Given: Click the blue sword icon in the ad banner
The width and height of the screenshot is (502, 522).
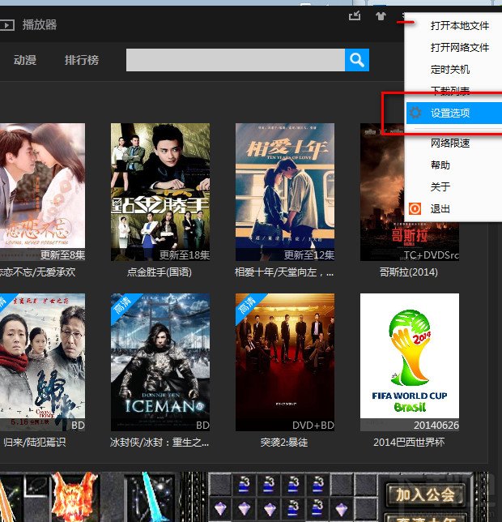Looking at the screenshot, I should pyautogui.click(x=150, y=497).
